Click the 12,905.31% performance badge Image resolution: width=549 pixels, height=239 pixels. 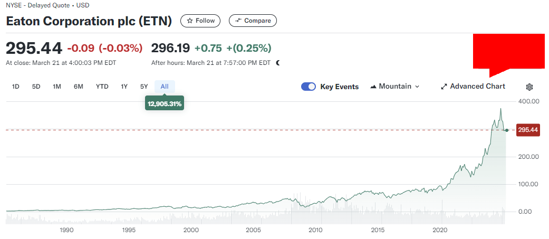click(x=165, y=104)
